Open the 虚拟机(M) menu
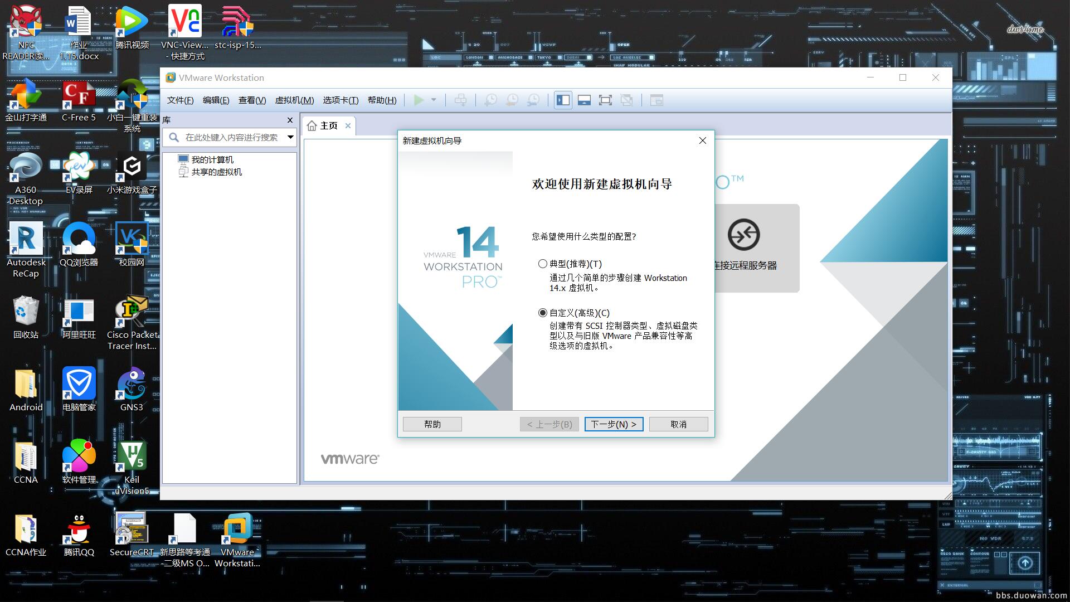1070x602 pixels. coord(294,100)
